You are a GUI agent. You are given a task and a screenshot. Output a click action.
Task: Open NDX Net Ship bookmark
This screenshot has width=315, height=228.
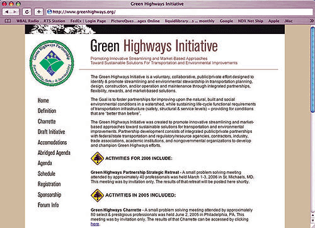click(x=251, y=21)
